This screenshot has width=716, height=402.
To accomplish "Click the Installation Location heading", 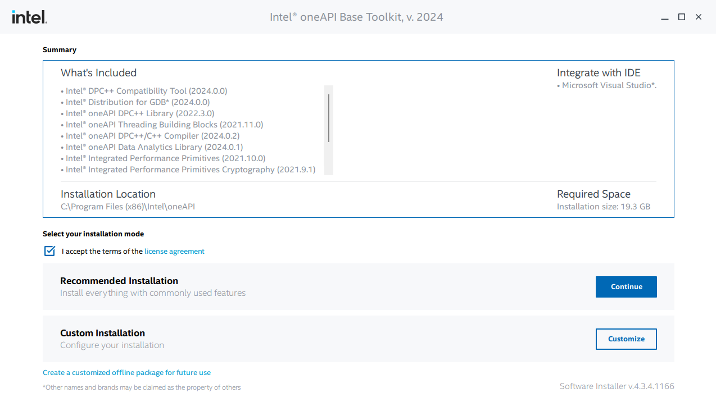I will pyautogui.click(x=108, y=194).
